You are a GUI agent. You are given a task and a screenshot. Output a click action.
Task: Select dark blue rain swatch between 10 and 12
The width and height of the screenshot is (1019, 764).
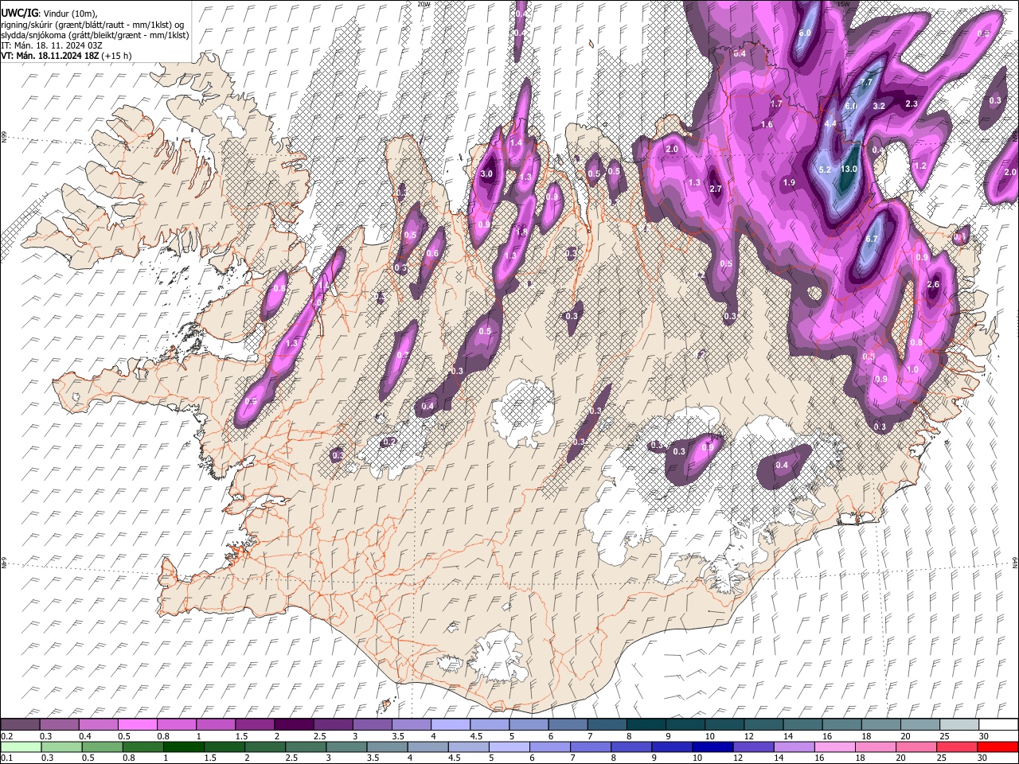point(713,746)
